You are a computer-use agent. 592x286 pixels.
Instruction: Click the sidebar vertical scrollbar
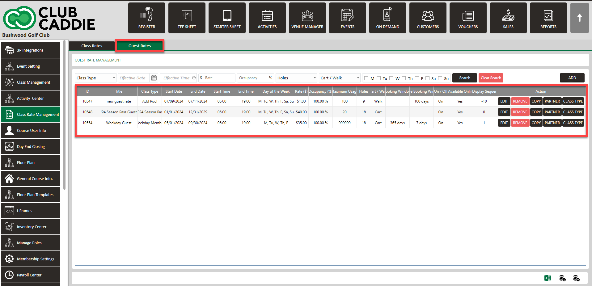[64, 115]
